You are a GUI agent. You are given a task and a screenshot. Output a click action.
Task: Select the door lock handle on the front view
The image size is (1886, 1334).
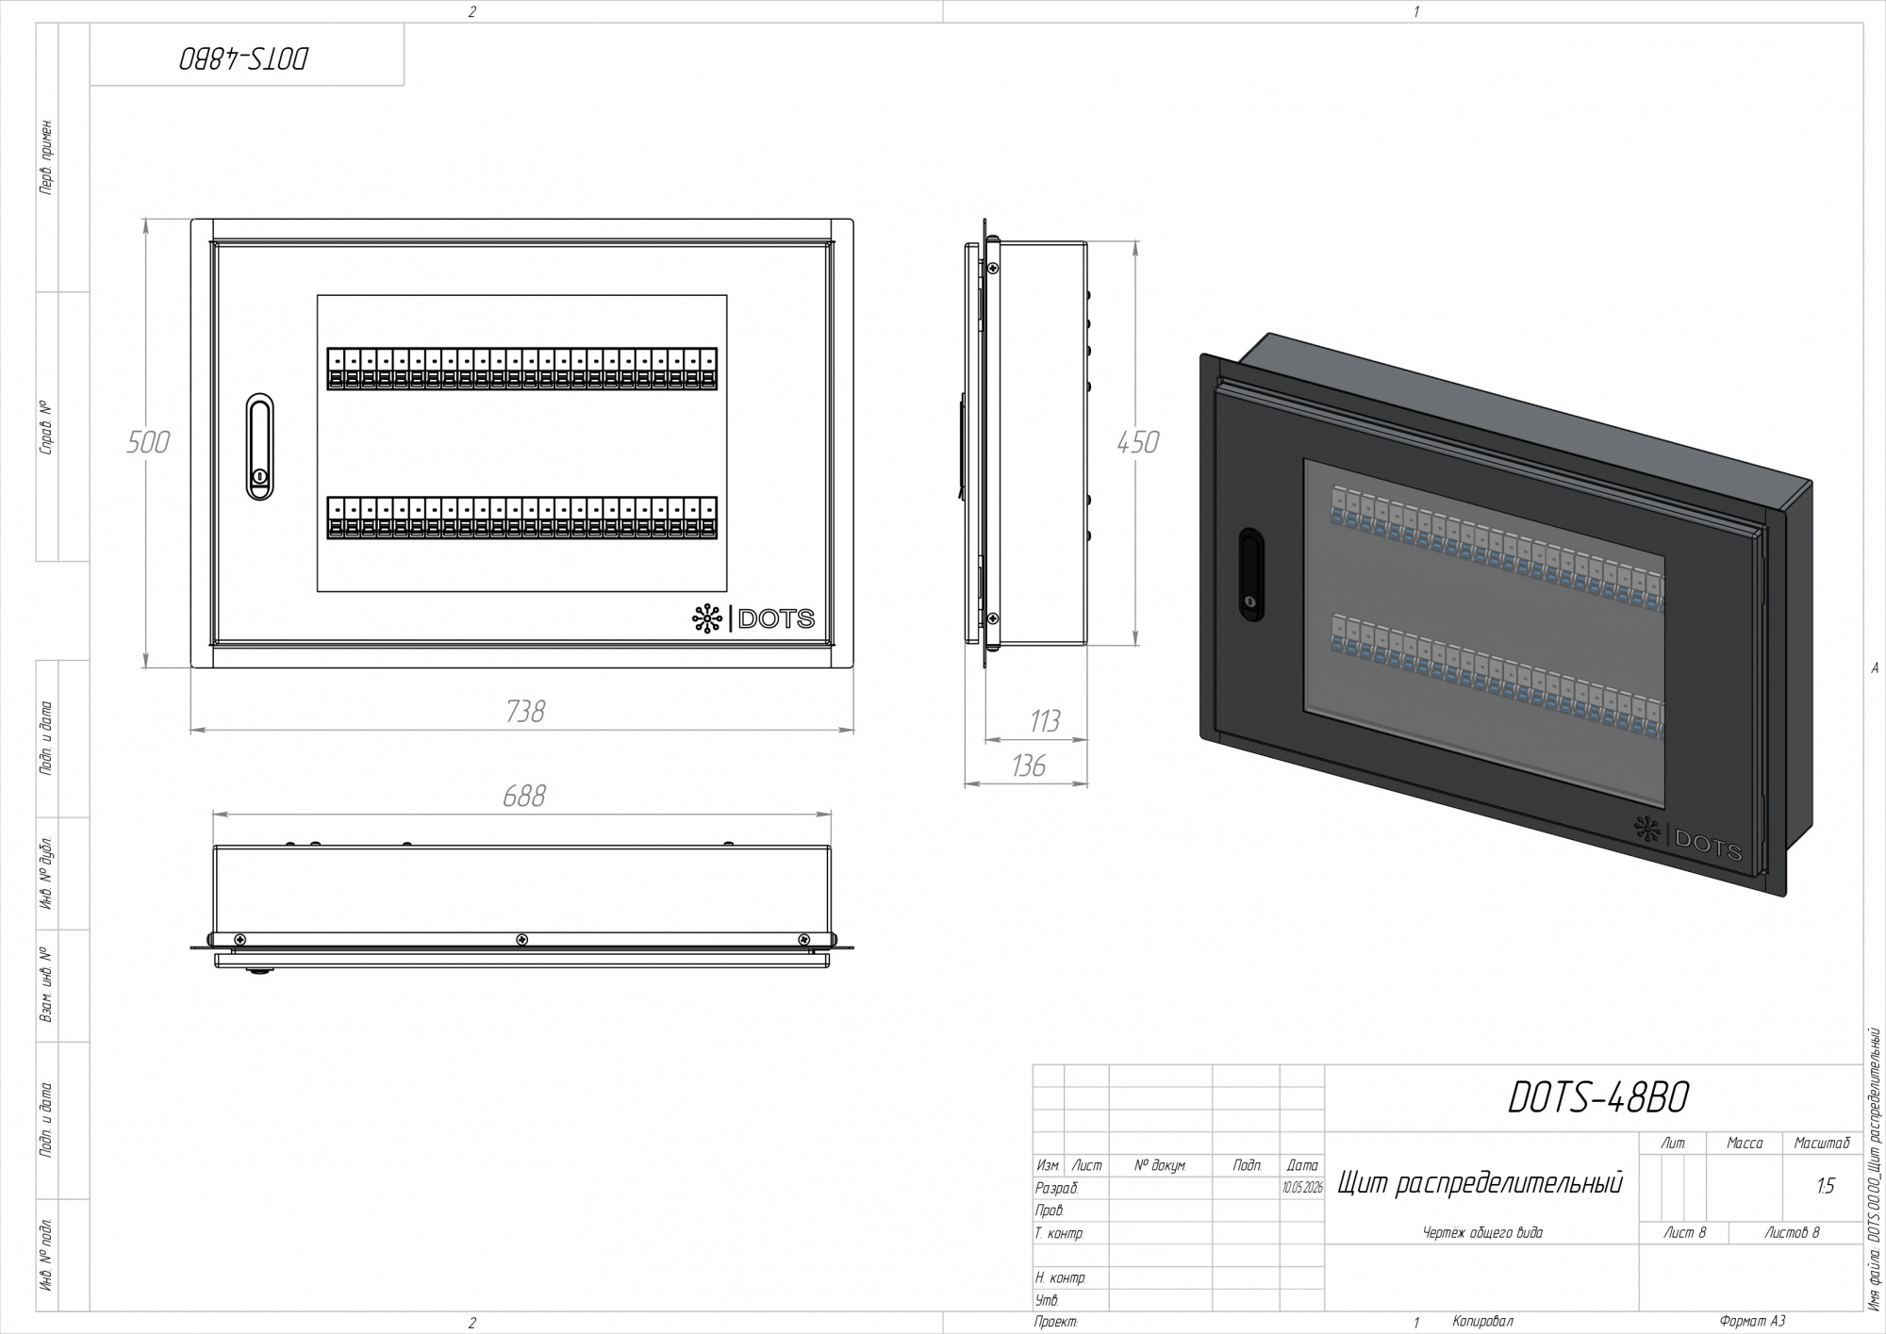point(260,446)
